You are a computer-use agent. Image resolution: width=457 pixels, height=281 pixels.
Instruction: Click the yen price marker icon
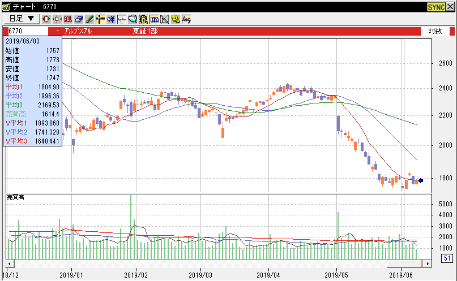tap(110, 19)
